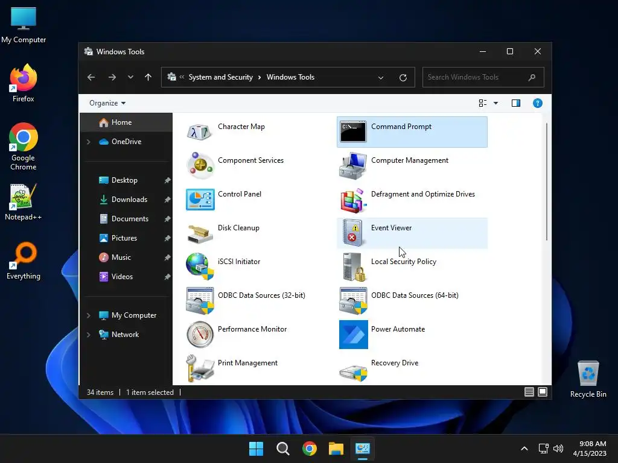The height and width of the screenshot is (463, 618).
Task: Open the Performance Monitor icon
Action: pos(200,335)
